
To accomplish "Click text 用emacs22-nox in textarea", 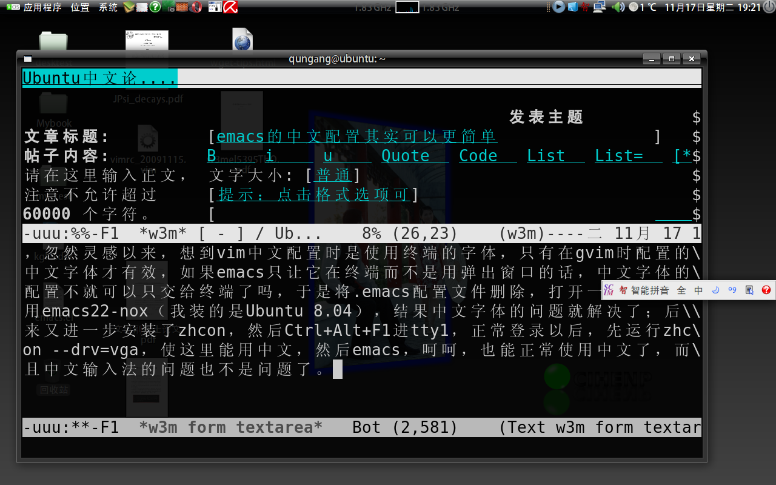I will (87, 311).
